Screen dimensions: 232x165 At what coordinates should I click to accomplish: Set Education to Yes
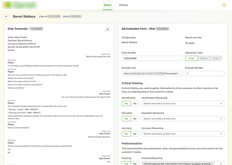coord(126,119)
